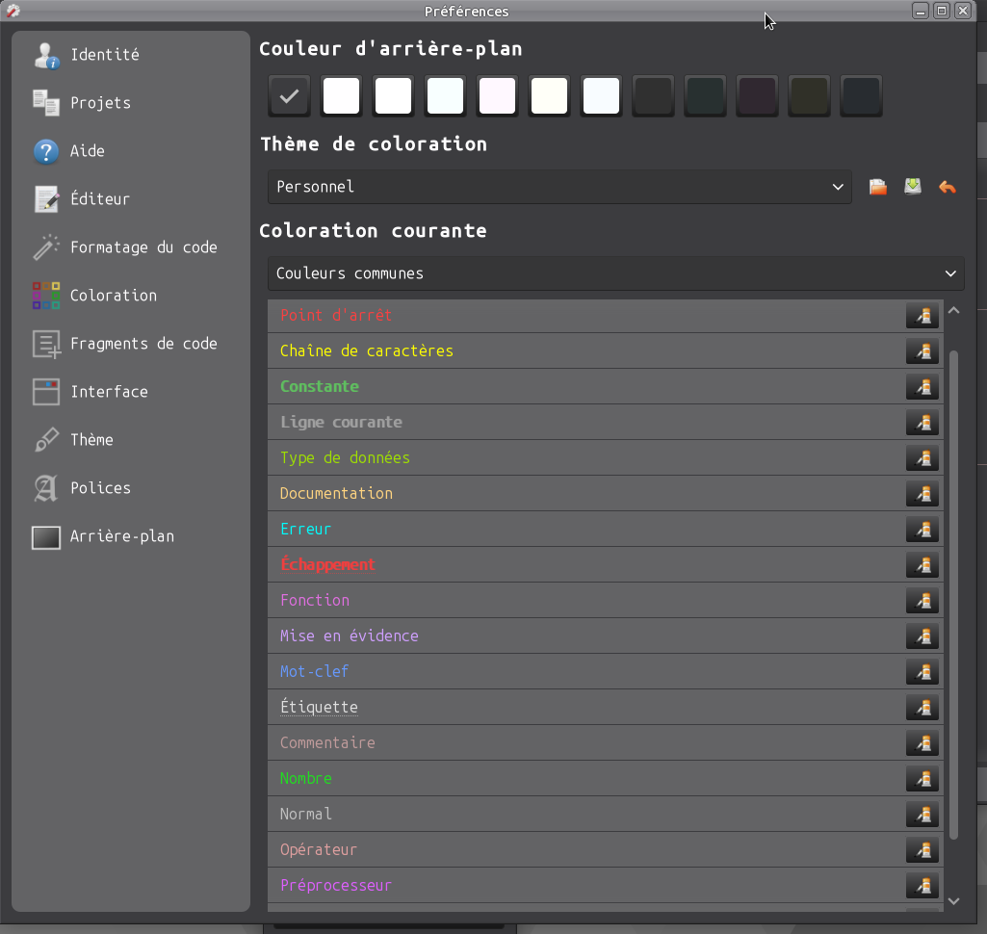Click color edit icon on Mot-clef row
The width and height of the screenshot is (987, 934).
(922, 672)
